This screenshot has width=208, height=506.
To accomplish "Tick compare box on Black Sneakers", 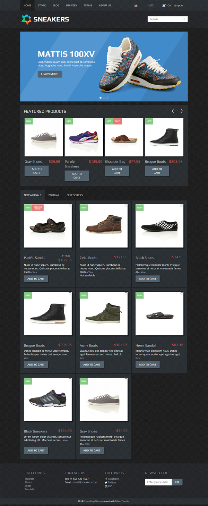I will point(70,380).
